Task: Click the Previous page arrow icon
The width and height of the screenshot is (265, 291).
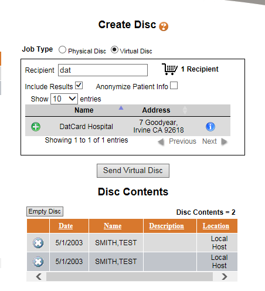Action: pyautogui.click(x=161, y=141)
